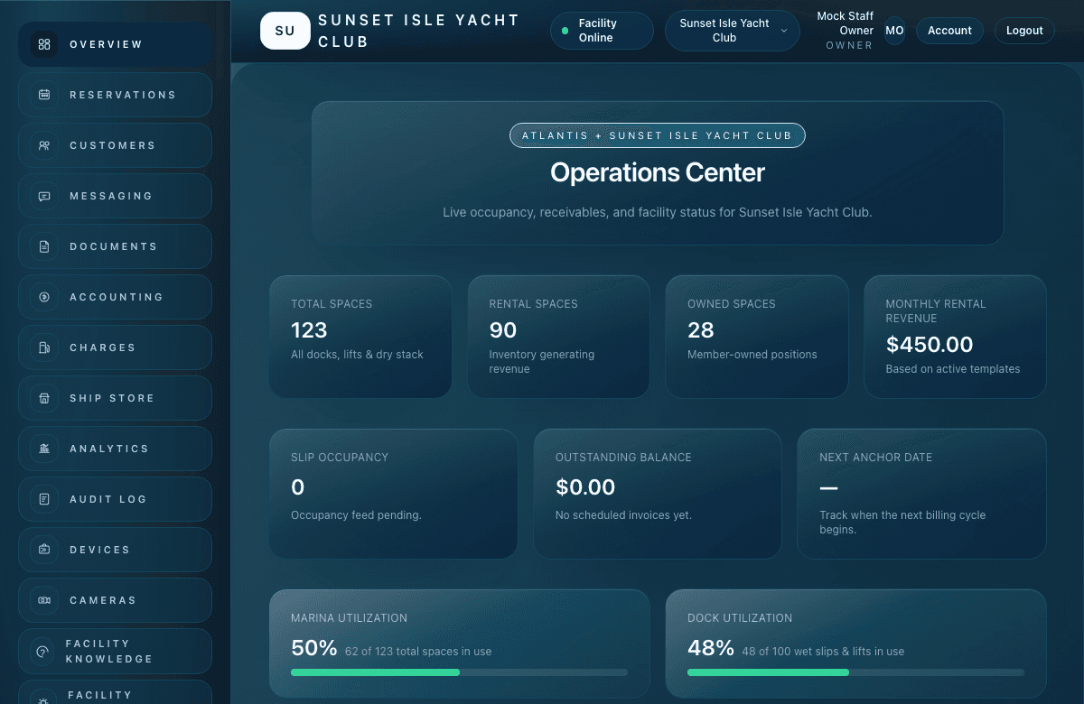Click the $450.00 revenue value
Image resolution: width=1084 pixels, height=704 pixels.
pyautogui.click(x=930, y=344)
